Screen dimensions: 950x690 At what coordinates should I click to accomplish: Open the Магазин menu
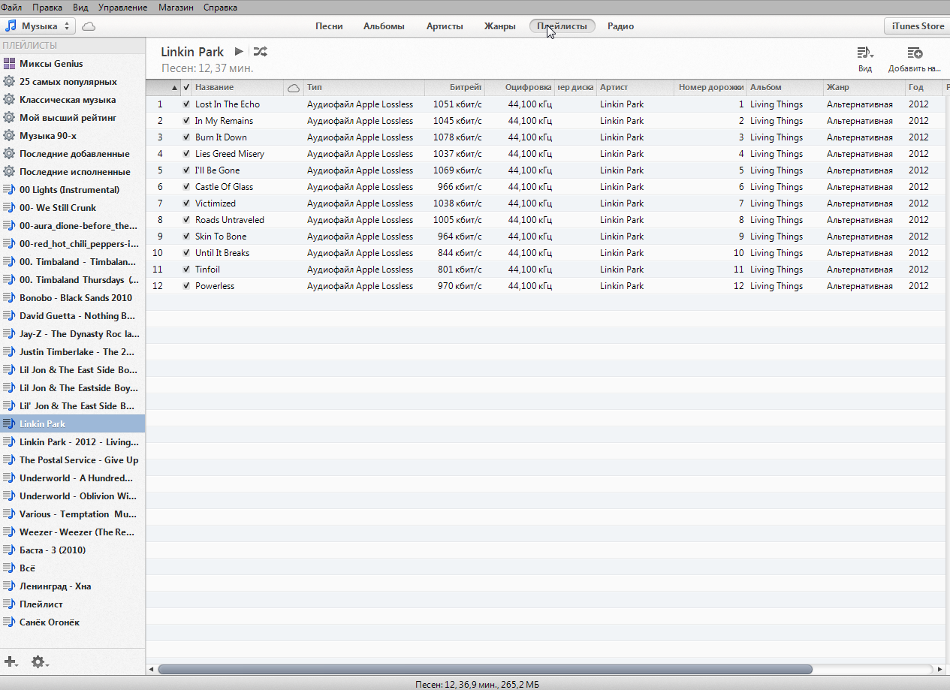tap(176, 8)
